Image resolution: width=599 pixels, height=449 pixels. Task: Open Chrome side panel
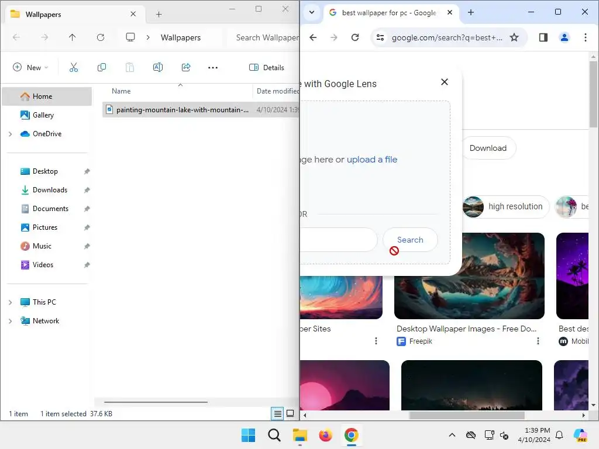tap(543, 37)
